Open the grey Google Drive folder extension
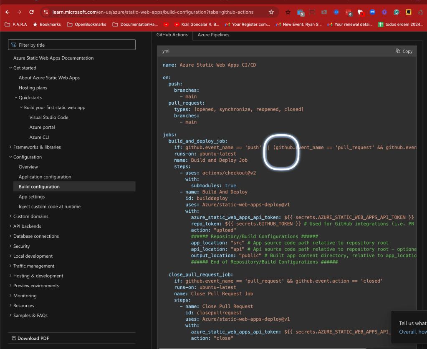 pos(324,12)
